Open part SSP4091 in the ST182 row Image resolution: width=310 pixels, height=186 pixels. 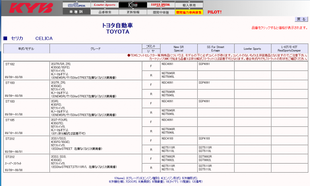(204, 64)
